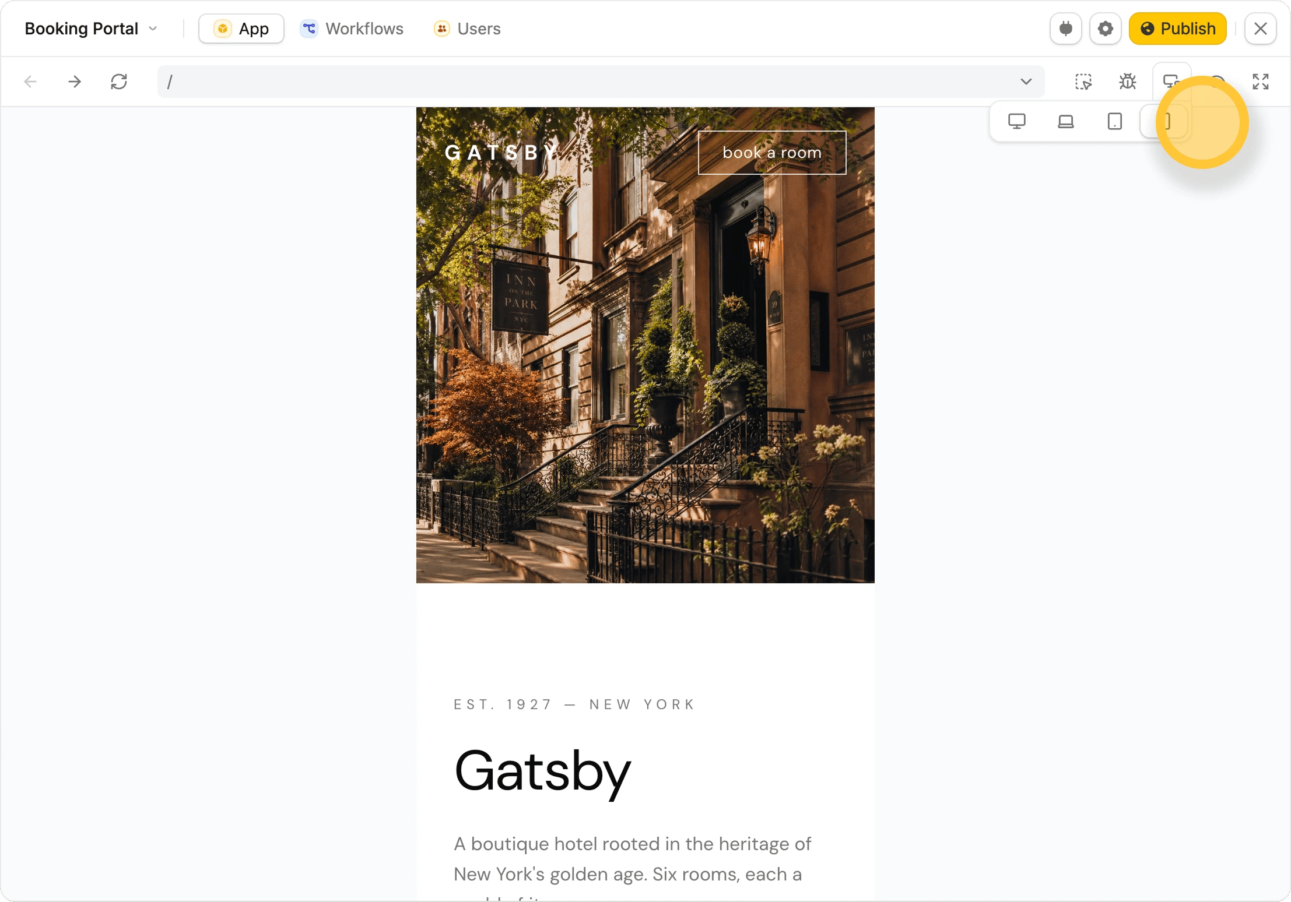Switch to the Users tab
This screenshot has width=1291, height=902.
[x=468, y=29]
